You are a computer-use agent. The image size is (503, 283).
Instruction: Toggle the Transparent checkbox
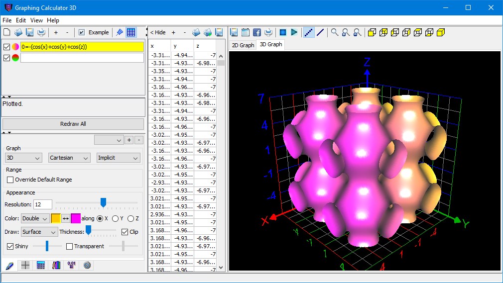69,247
